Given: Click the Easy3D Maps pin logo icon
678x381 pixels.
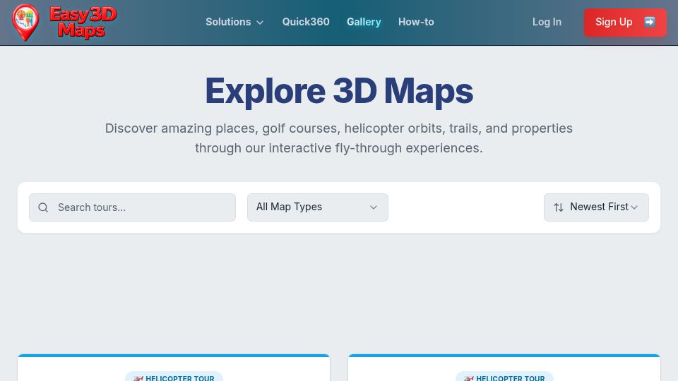Looking at the screenshot, I should (25, 23).
